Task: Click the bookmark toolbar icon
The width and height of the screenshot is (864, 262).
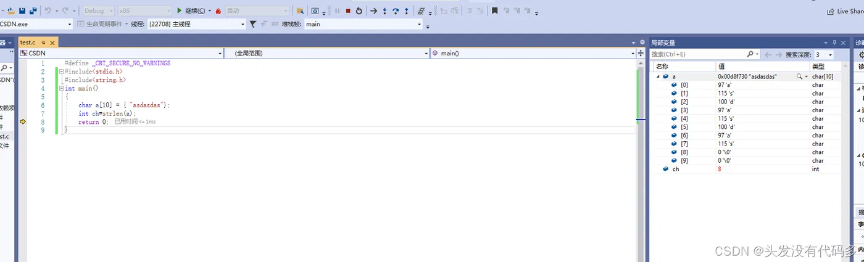Action: [494, 11]
